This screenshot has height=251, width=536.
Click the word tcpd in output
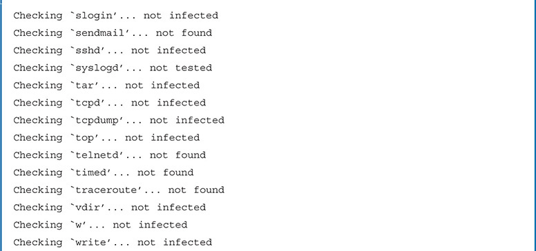tap(88, 103)
